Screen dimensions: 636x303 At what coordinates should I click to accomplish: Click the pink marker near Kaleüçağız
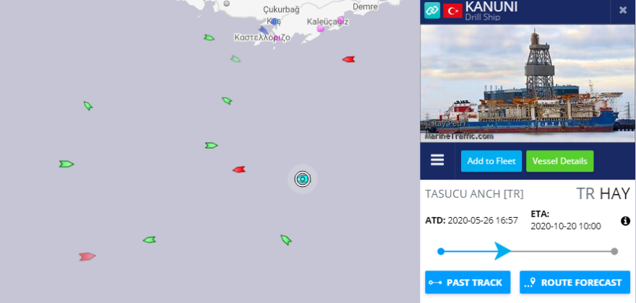tap(320, 29)
